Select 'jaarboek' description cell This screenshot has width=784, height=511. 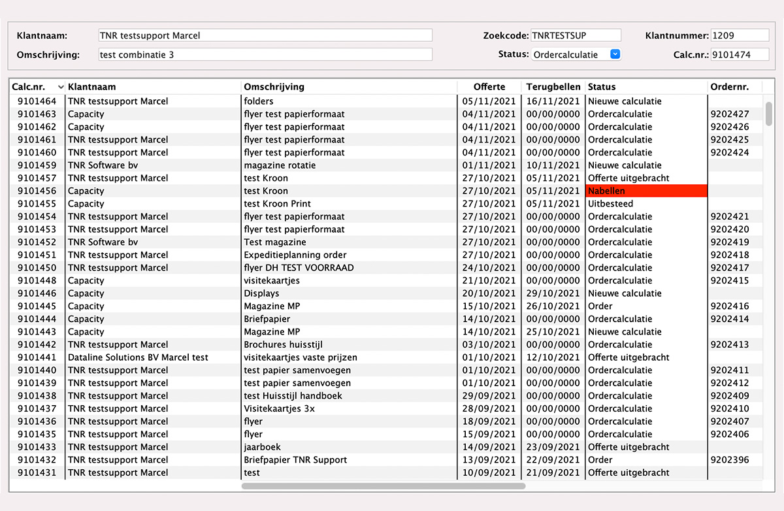point(263,447)
